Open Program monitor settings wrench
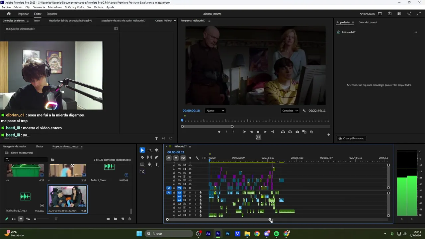 (x=304, y=111)
